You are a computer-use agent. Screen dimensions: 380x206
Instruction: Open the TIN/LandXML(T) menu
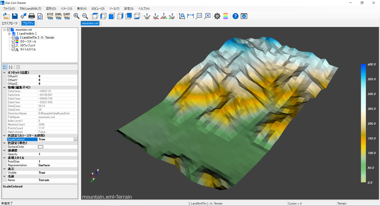click(x=30, y=9)
